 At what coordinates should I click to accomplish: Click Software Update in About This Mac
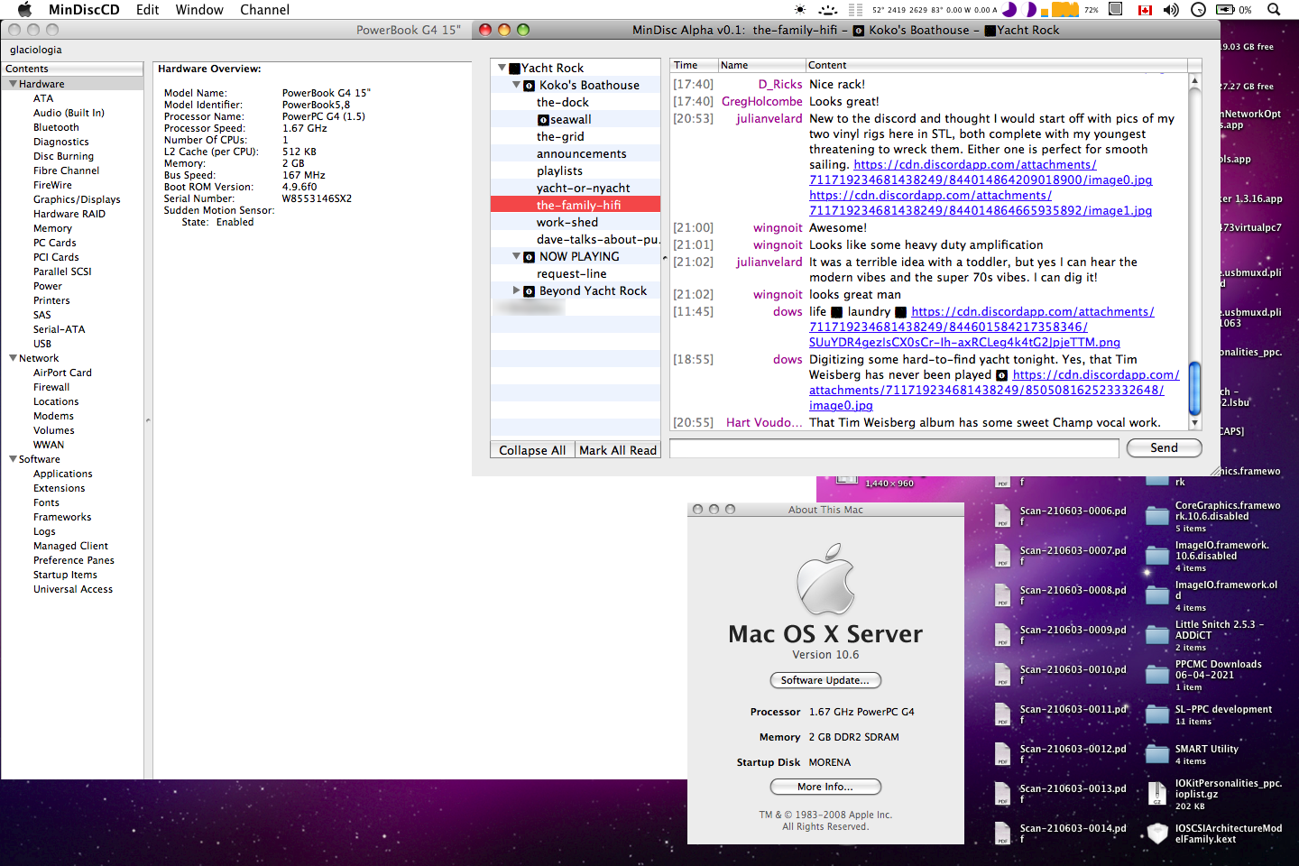(x=825, y=680)
